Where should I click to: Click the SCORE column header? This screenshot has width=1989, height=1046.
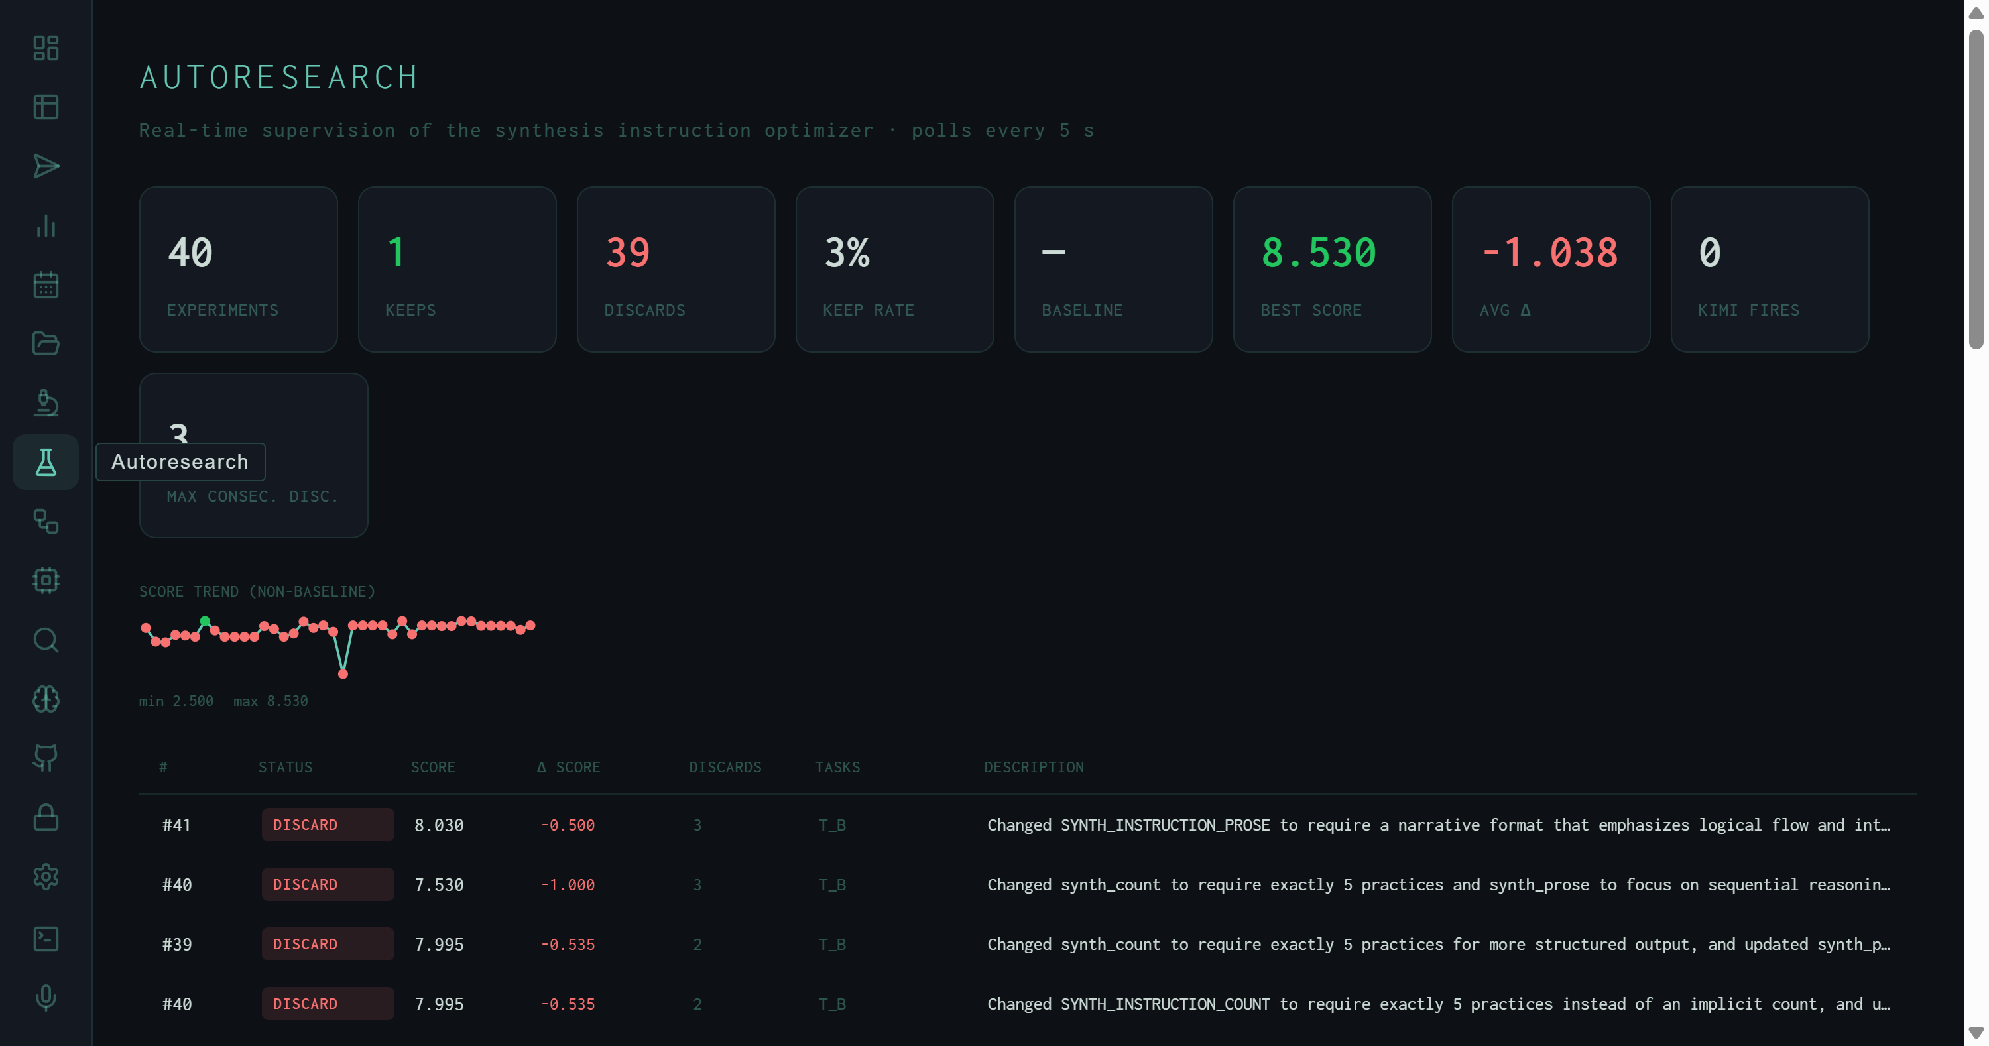[432, 766]
